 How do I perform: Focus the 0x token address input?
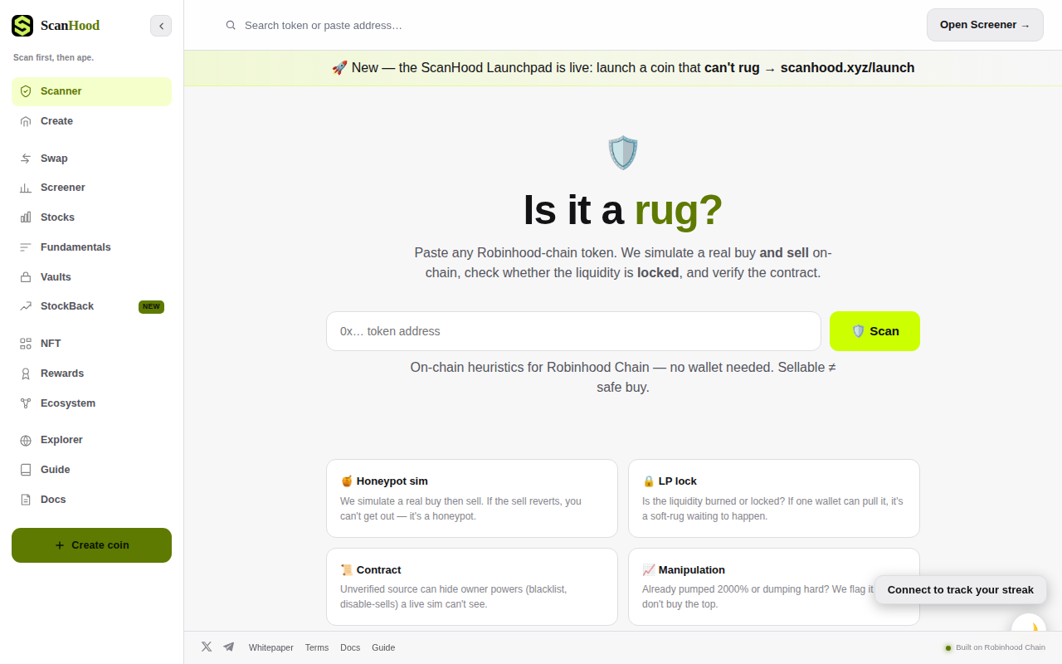click(573, 331)
